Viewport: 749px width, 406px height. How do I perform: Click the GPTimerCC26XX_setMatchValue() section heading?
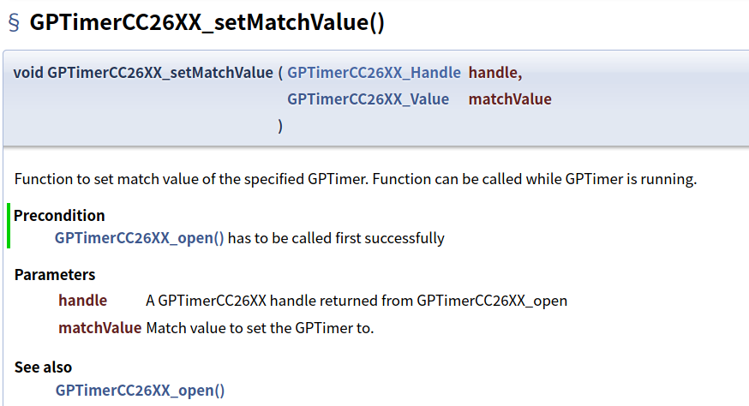207,23
